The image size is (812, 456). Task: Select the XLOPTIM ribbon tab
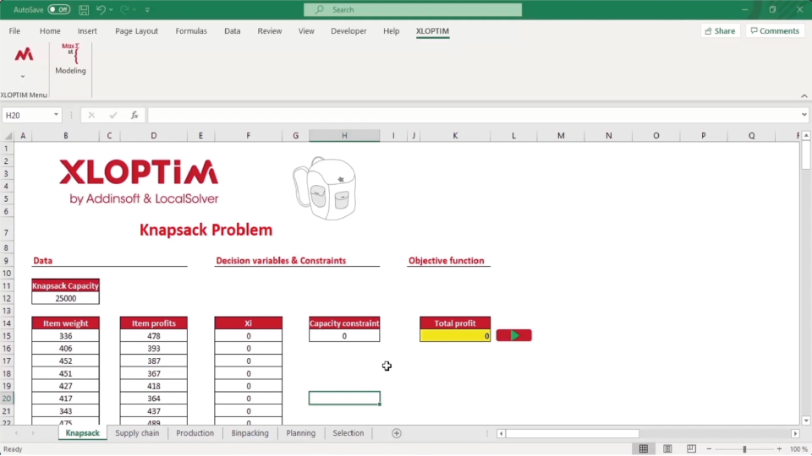[x=432, y=31]
